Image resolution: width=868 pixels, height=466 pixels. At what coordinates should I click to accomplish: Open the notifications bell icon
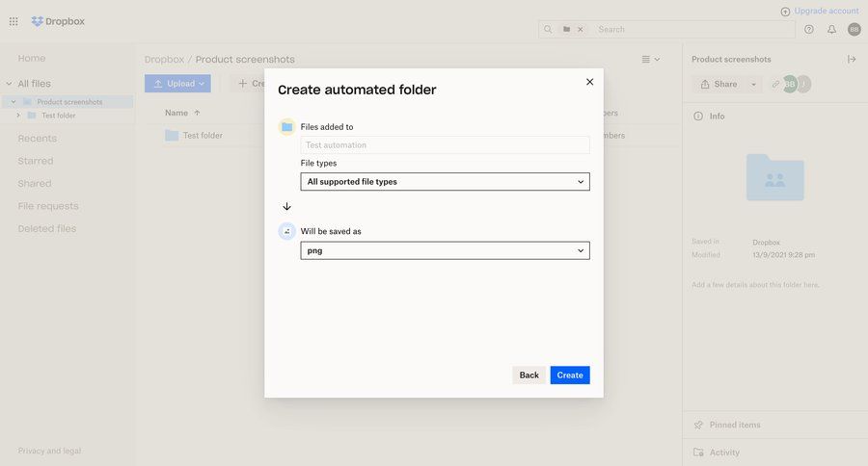tap(831, 29)
